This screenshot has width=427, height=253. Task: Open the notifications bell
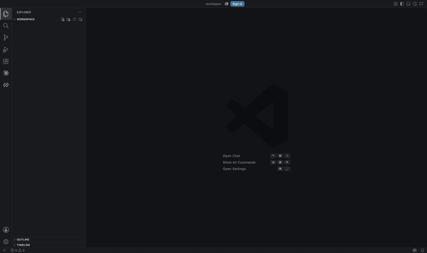click(x=422, y=250)
